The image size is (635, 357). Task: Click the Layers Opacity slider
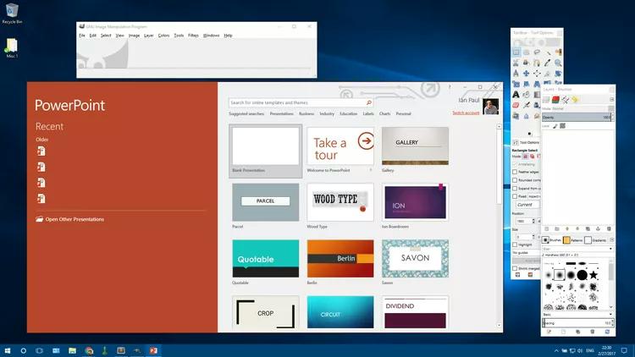577,118
